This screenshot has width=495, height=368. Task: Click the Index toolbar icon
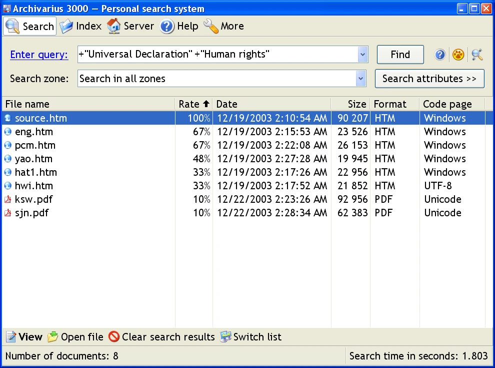66,26
